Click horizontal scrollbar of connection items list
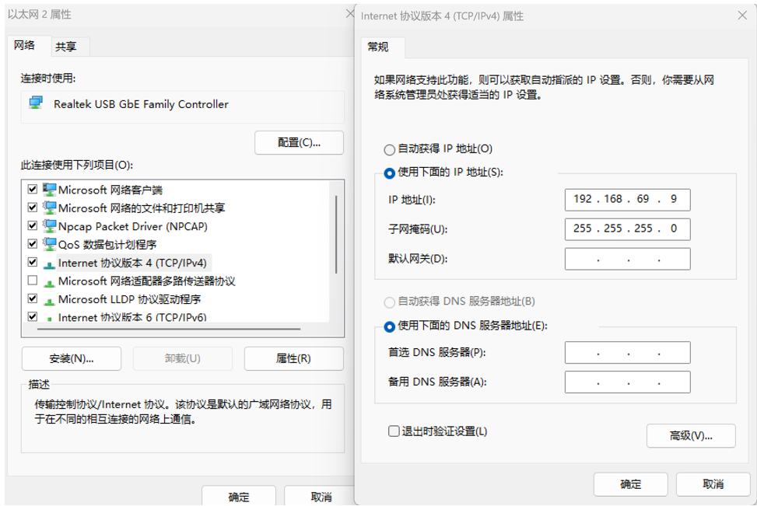757x506 pixels. pyautogui.click(x=169, y=329)
